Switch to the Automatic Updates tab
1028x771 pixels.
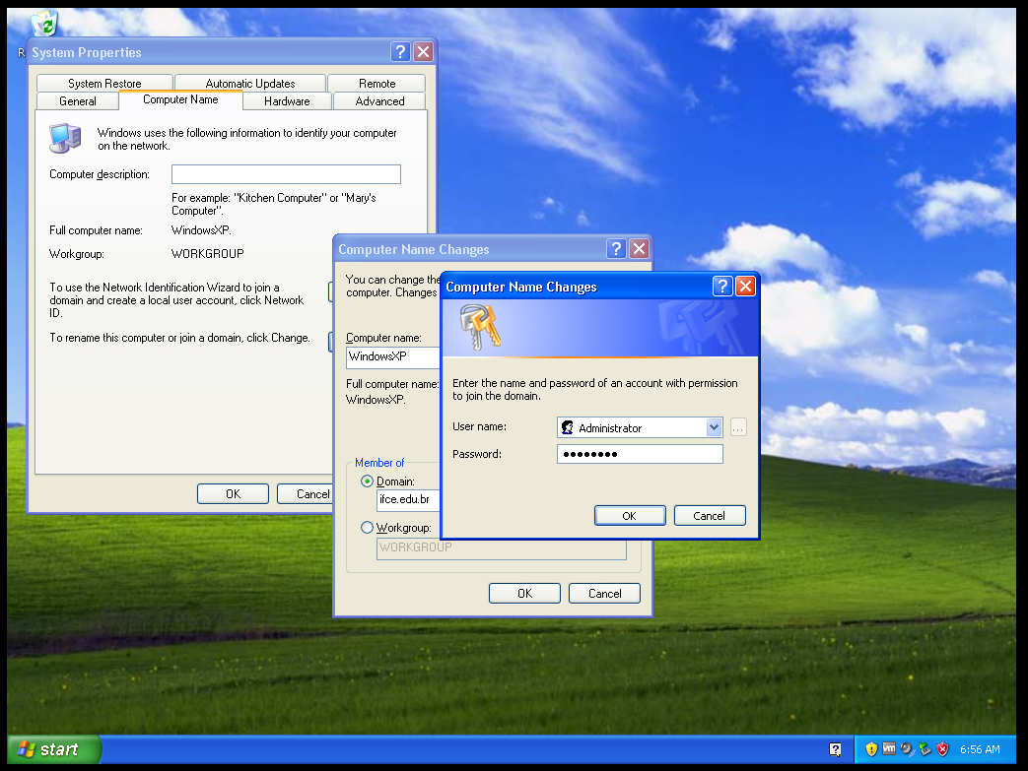click(x=250, y=83)
